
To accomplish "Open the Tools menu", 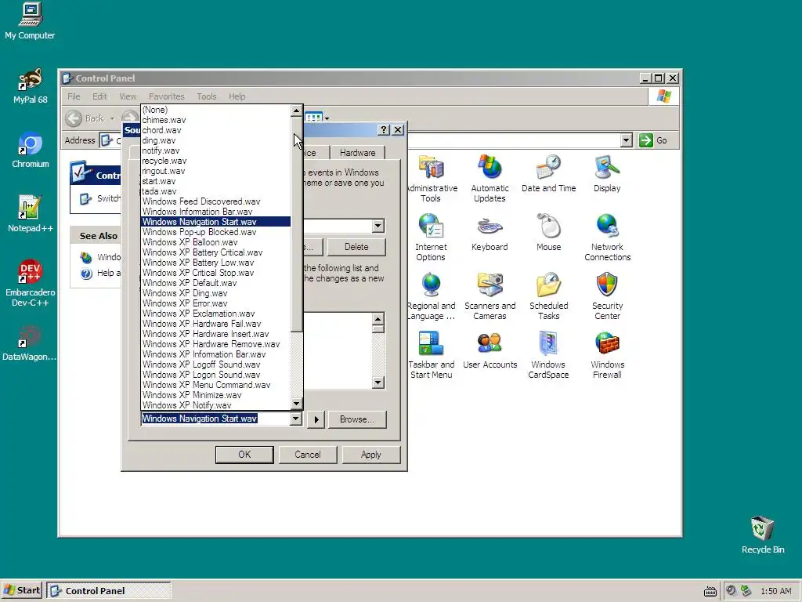I will point(207,96).
